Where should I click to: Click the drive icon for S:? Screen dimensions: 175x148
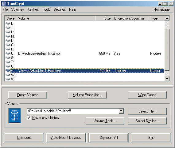click(x=8, y=57)
